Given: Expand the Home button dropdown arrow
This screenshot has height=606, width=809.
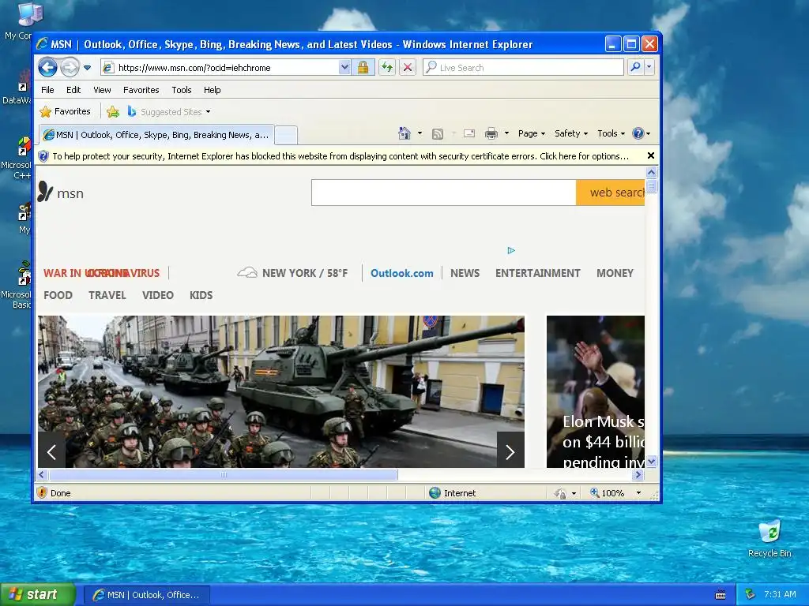Looking at the screenshot, I should (420, 133).
